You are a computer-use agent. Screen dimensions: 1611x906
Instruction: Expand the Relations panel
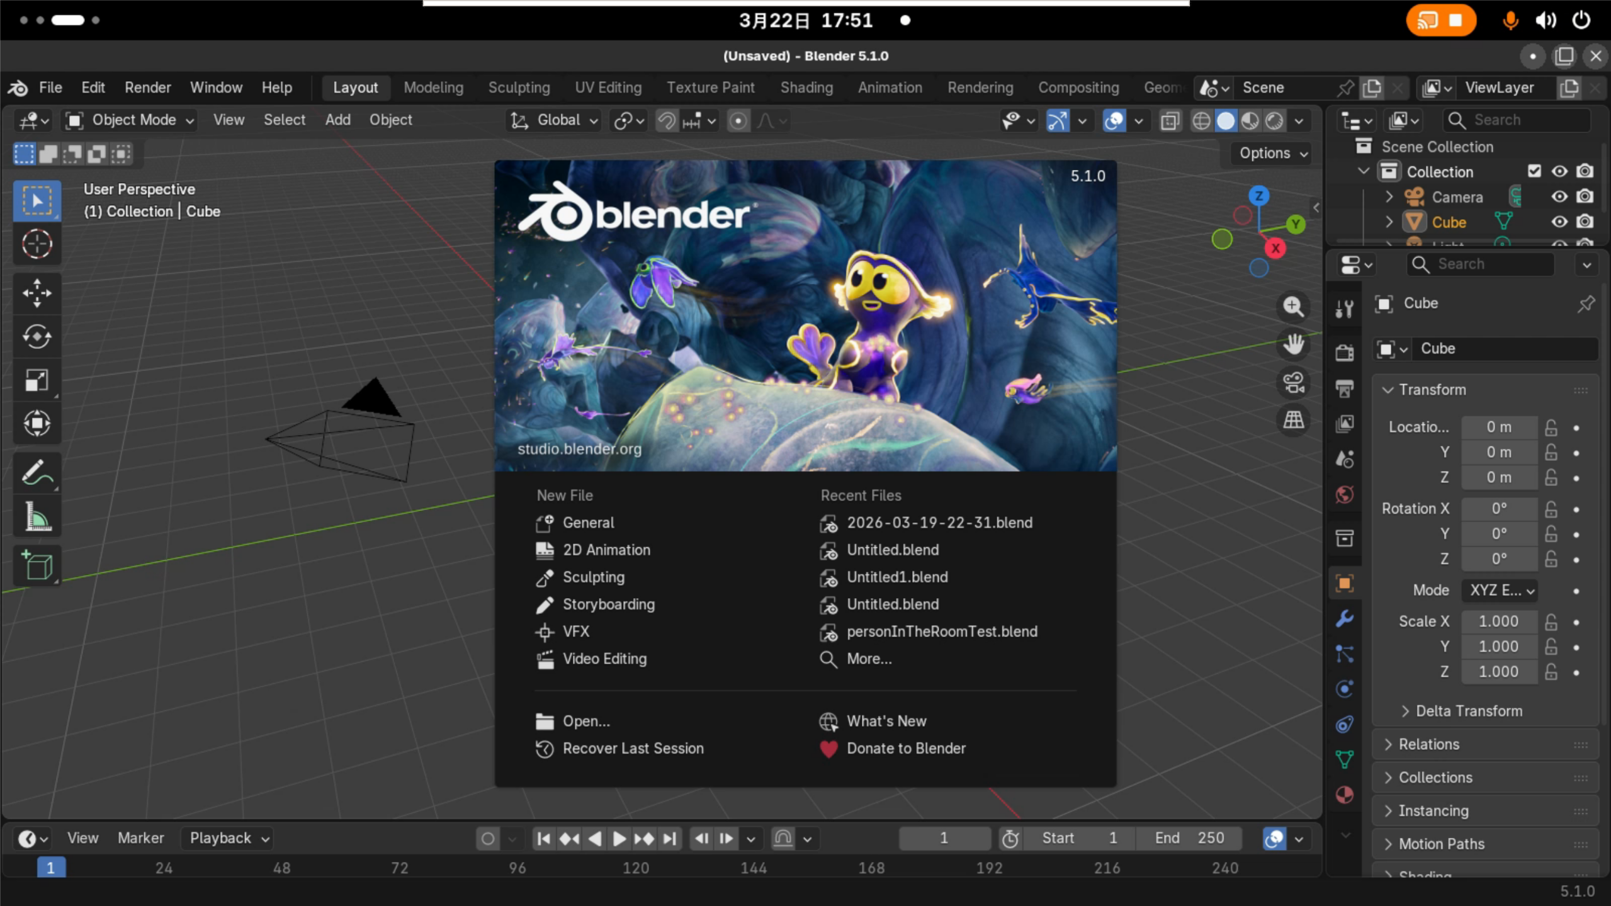tap(1388, 745)
